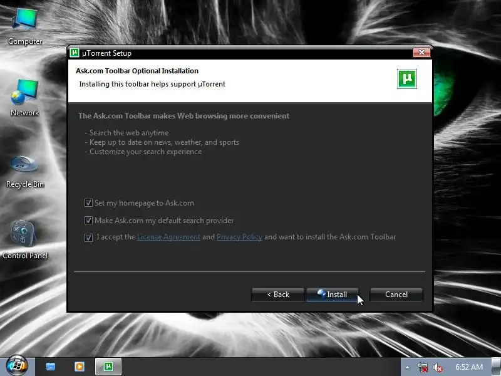This screenshot has height=376, width=501.
Task: Open the Privacy Policy link
Action: (x=239, y=237)
